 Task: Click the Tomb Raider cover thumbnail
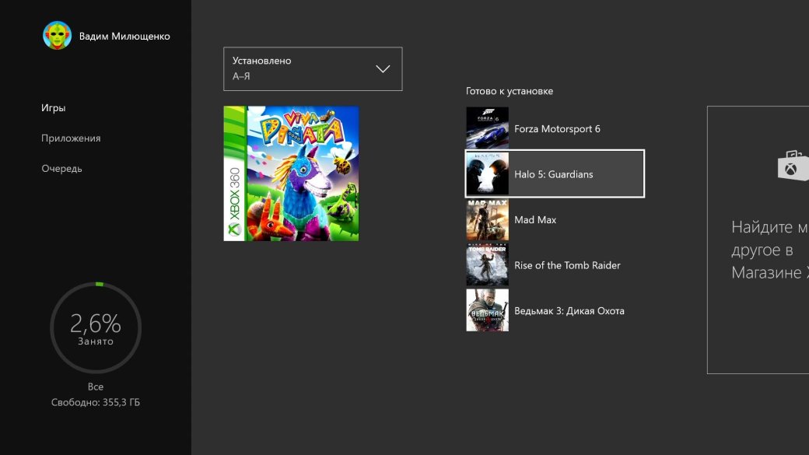(487, 264)
